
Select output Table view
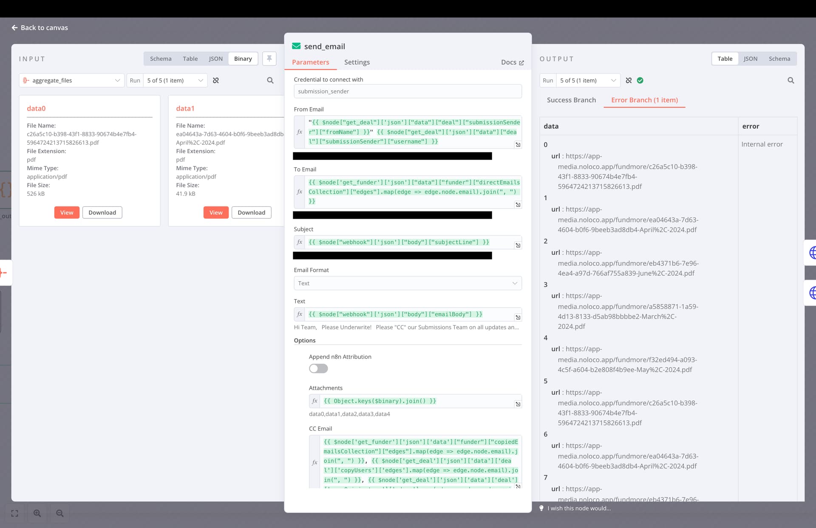click(x=725, y=59)
